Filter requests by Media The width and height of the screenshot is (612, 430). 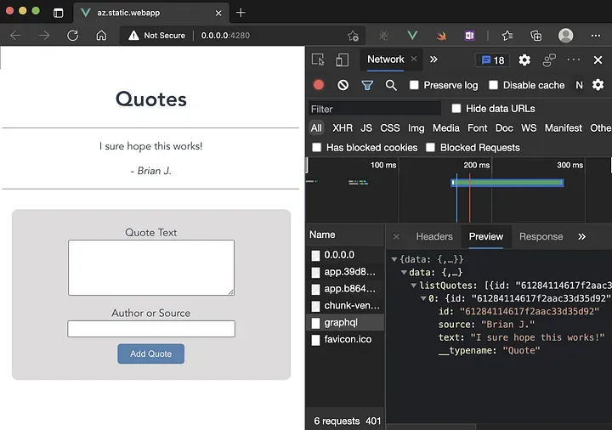pyautogui.click(x=446, y=128)
